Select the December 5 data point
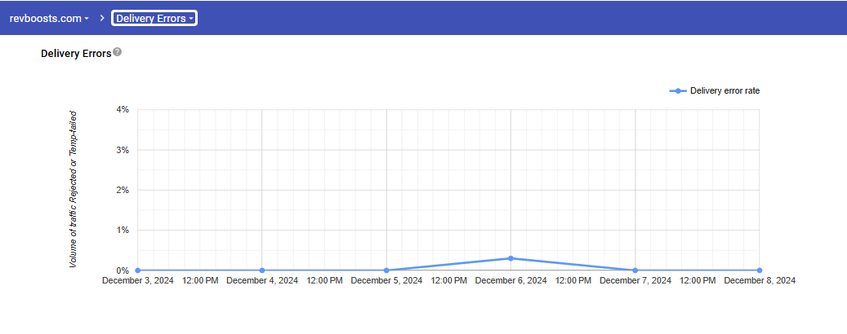The height and width of the screenshot is (334, 847). tap(386, 270)
